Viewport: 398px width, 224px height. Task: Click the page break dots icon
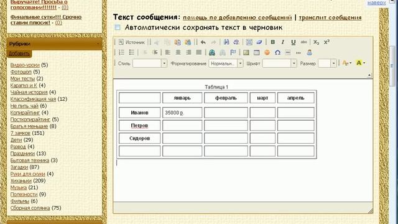[298, 52]
